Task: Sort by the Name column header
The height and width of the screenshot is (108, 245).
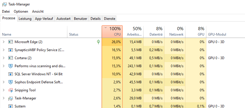Action: tap(34, 32)
